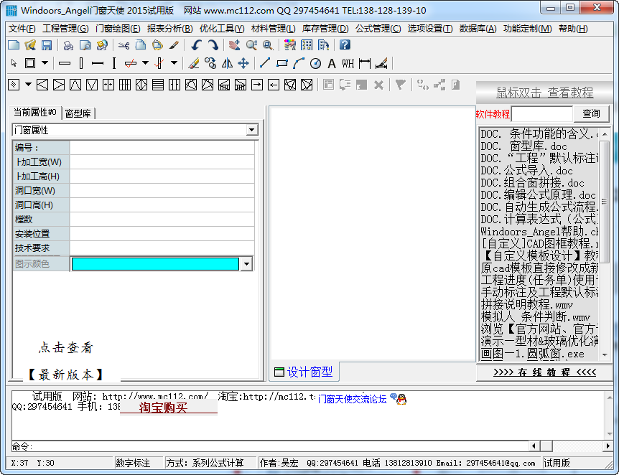Save using the floppy disk icon
Image resolution: width=619 pixels, height=475 pixels.
(47, 45)
